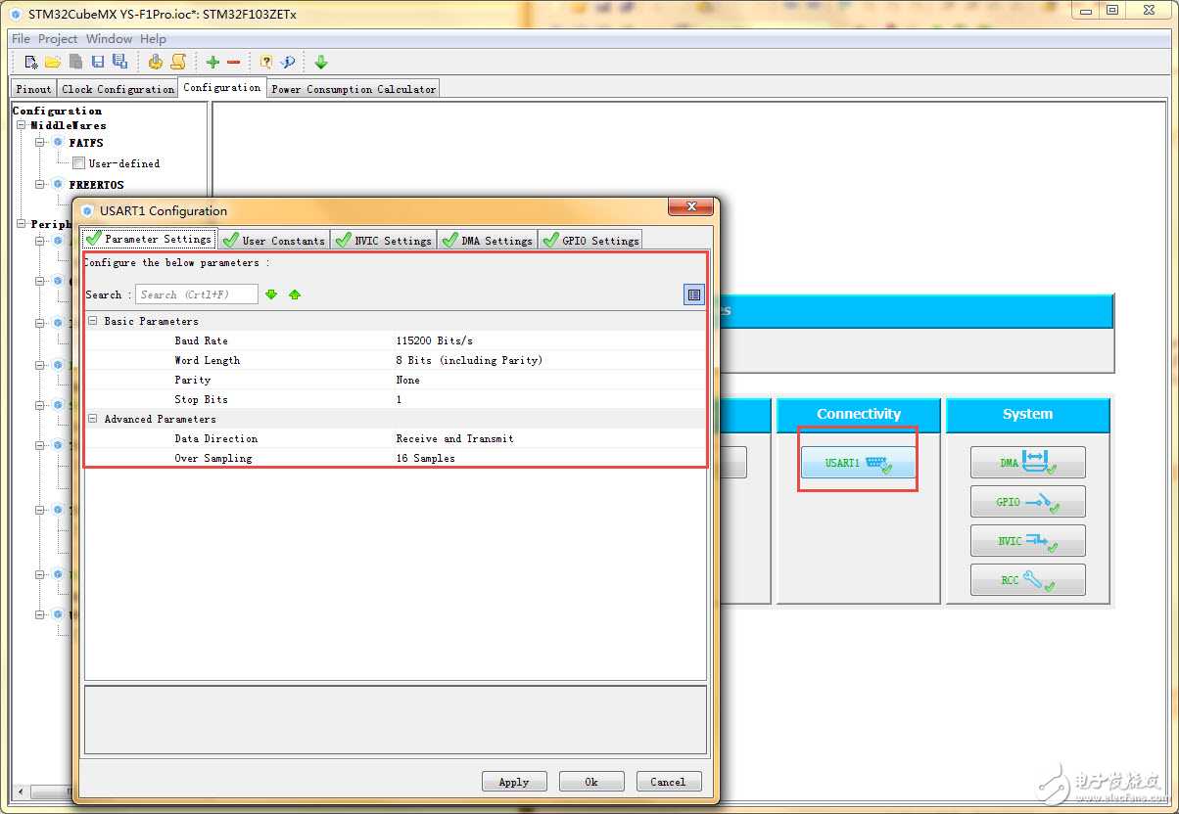The height and width of the screenshot is (814, 1179).
Task: Collapse the Advanced Parameters section
Action: pos(93,419)
